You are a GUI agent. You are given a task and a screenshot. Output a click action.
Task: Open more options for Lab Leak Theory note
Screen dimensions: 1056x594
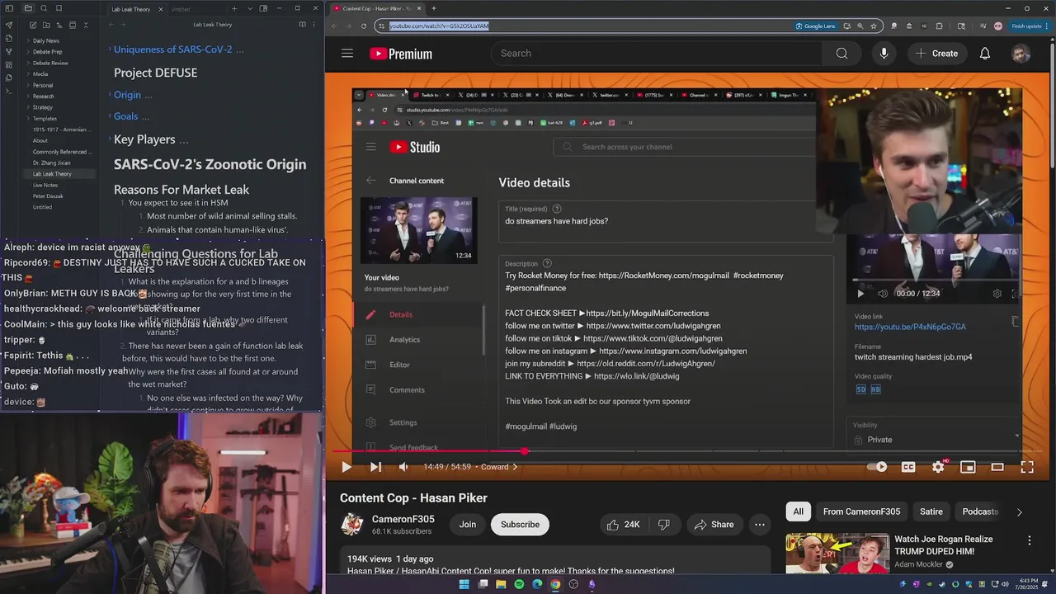(x=314, y=25)
